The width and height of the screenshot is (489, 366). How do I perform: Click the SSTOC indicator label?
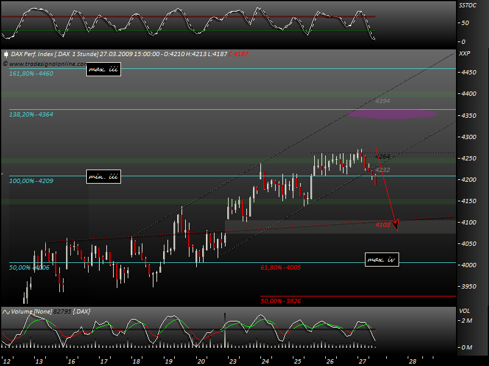pos(468,5)
